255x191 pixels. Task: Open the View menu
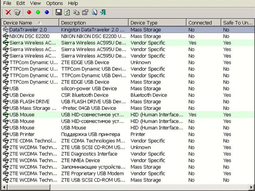[35, 3]
